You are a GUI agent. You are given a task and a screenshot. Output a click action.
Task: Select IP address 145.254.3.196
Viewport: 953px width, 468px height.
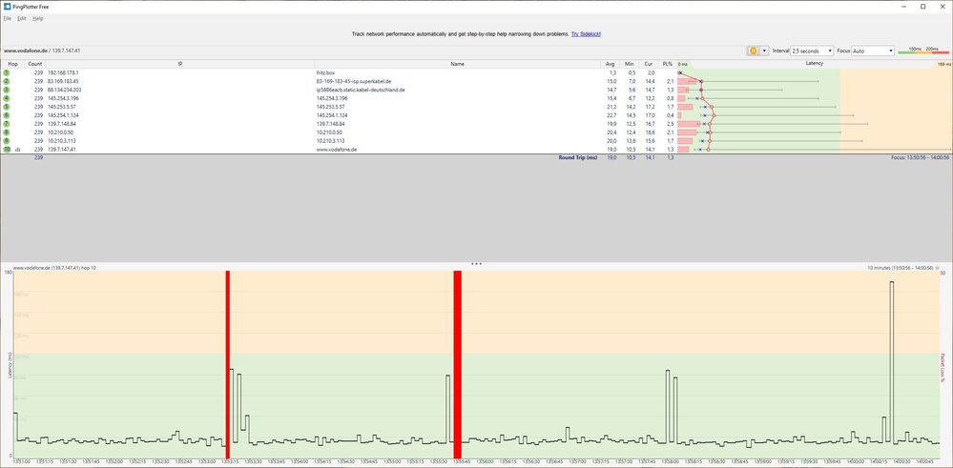pos(63,98)
